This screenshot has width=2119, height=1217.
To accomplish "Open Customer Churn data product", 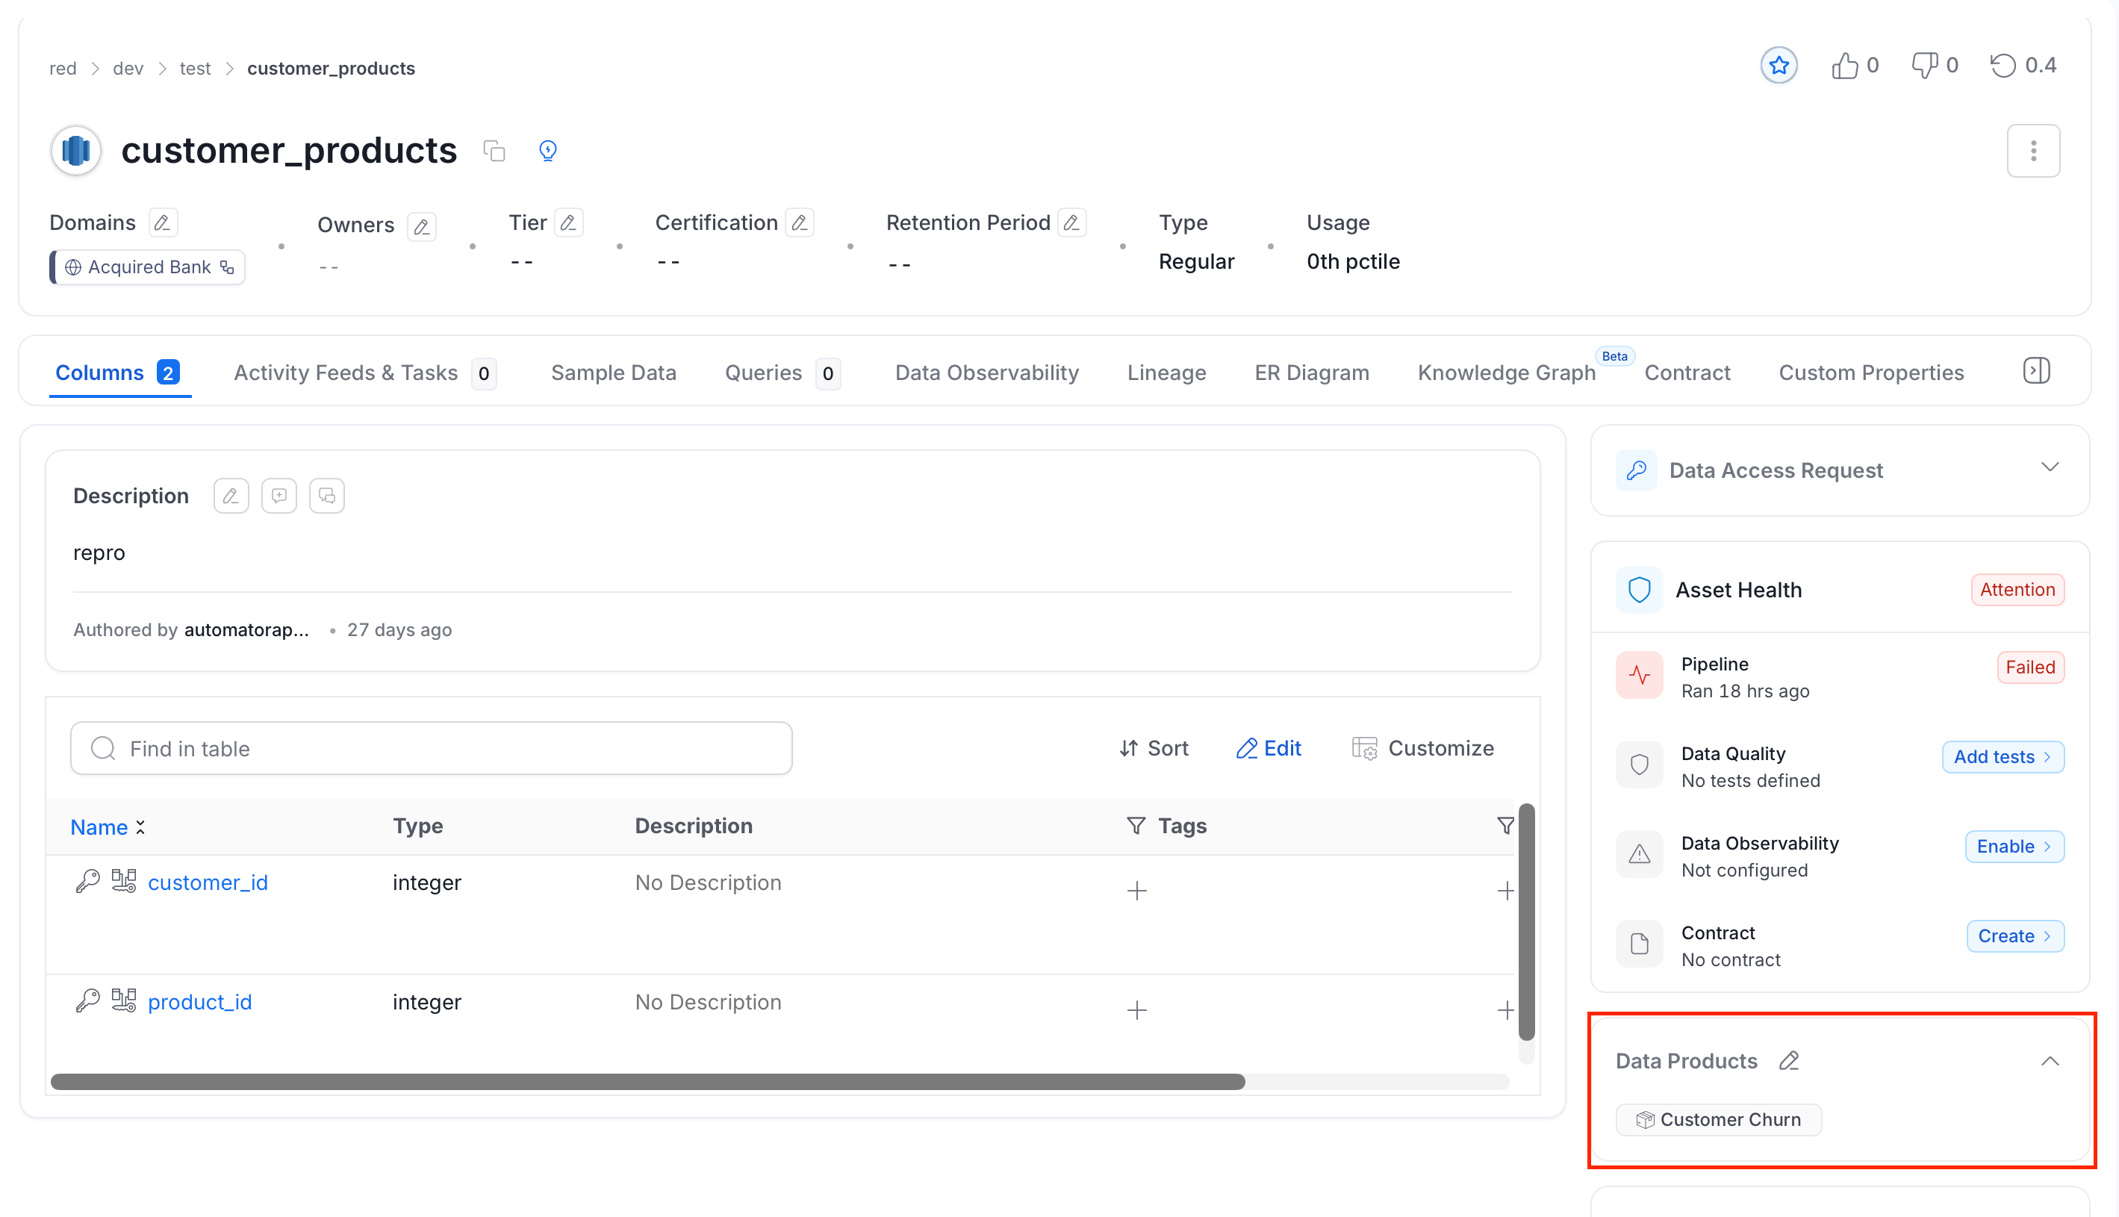I will click(1719, 1120).
